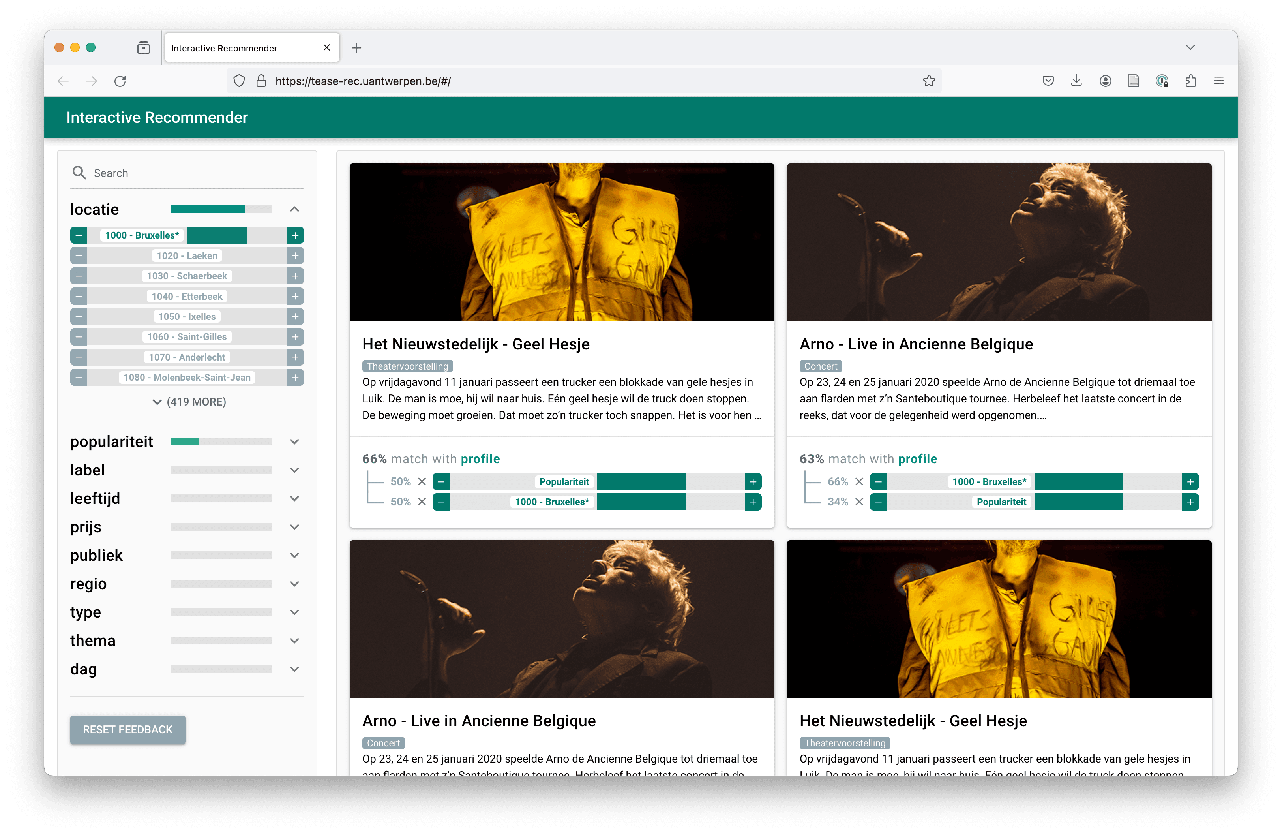Click the plus icon for 1000 - Bruxelles* in locatie list

tap(295, 235)
